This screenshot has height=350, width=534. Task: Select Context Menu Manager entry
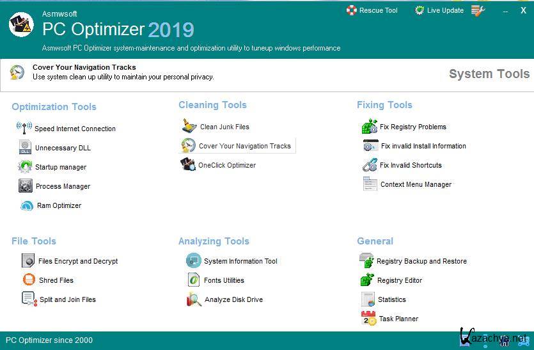pos(416,184)
